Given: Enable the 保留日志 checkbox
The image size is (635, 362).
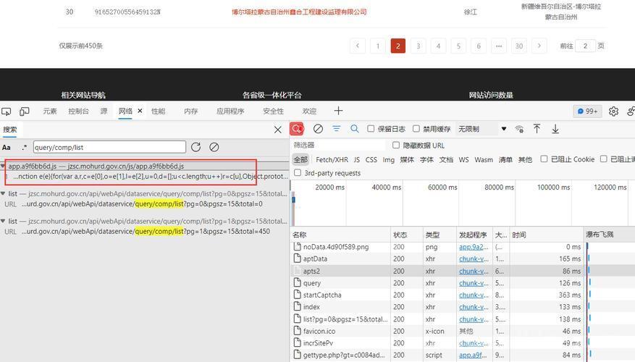Looking at the screenshot, I should (371, 128).
